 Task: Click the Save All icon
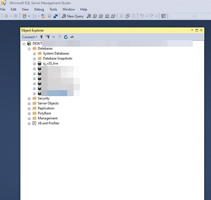(56, 16)
